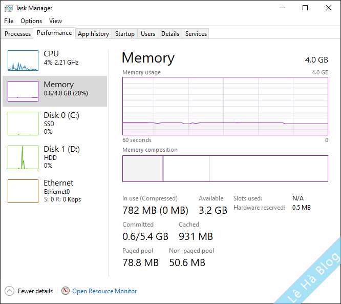Click the Cached 931 MB value
Screen dimensions: 341x304
click(x=196, y=236)
